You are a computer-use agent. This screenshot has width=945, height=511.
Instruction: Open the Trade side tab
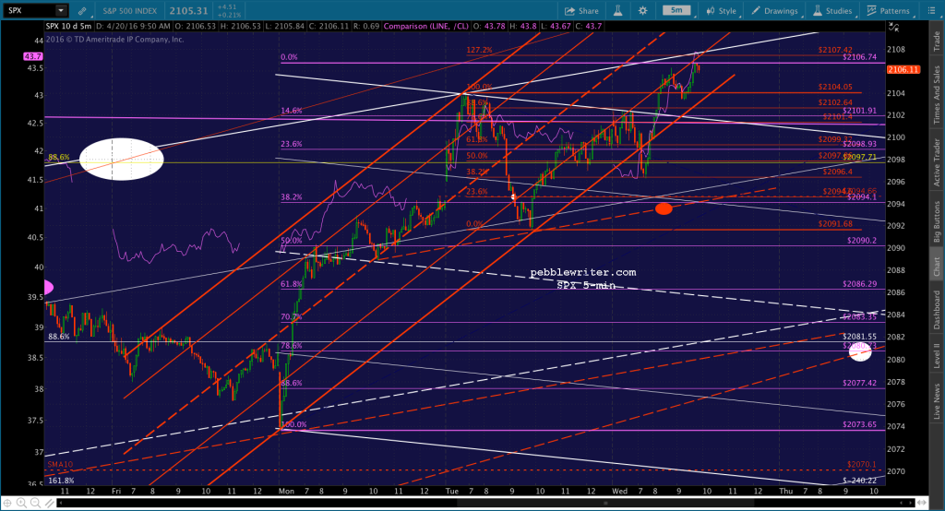pyautogui.click(x=937, y=41)
